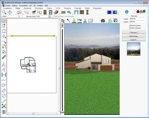This screenshot has width=149, height=118.
Task: Open the Conception menu
Action: pyautogui.click(x=23, y=5)
